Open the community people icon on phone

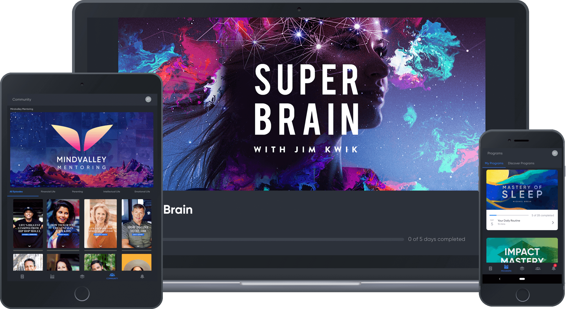[x=538, y=268]
